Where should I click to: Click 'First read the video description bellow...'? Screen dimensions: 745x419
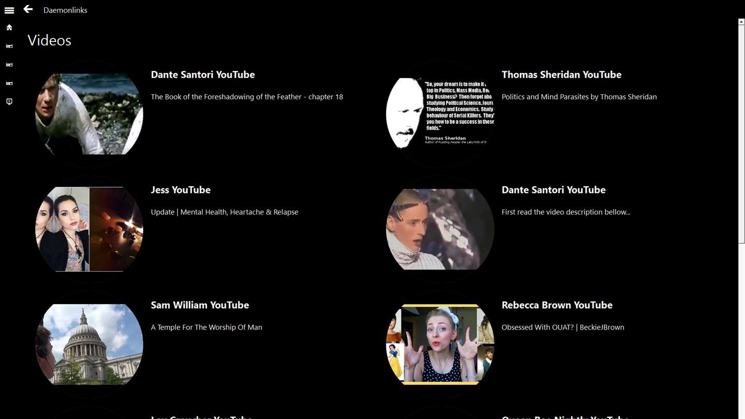coord(566,212)
